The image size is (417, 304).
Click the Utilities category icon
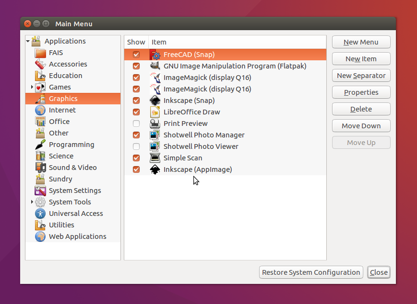click(x=40, y=225)
